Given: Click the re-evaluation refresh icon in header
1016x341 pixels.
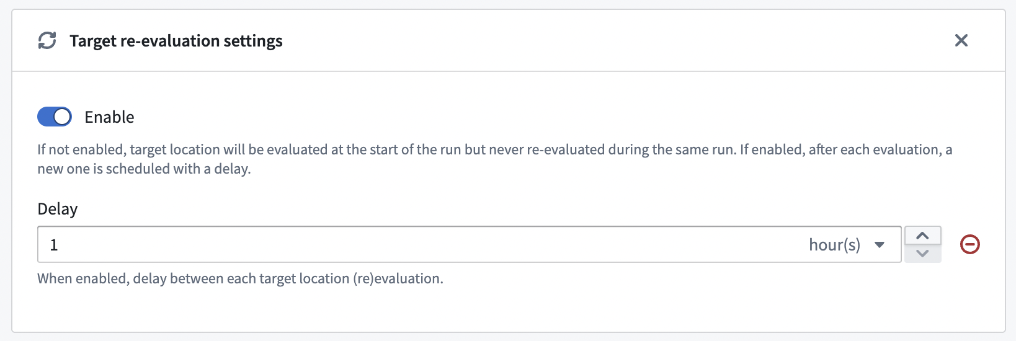Looking at the screenshot, I should [x=47, y=41].
